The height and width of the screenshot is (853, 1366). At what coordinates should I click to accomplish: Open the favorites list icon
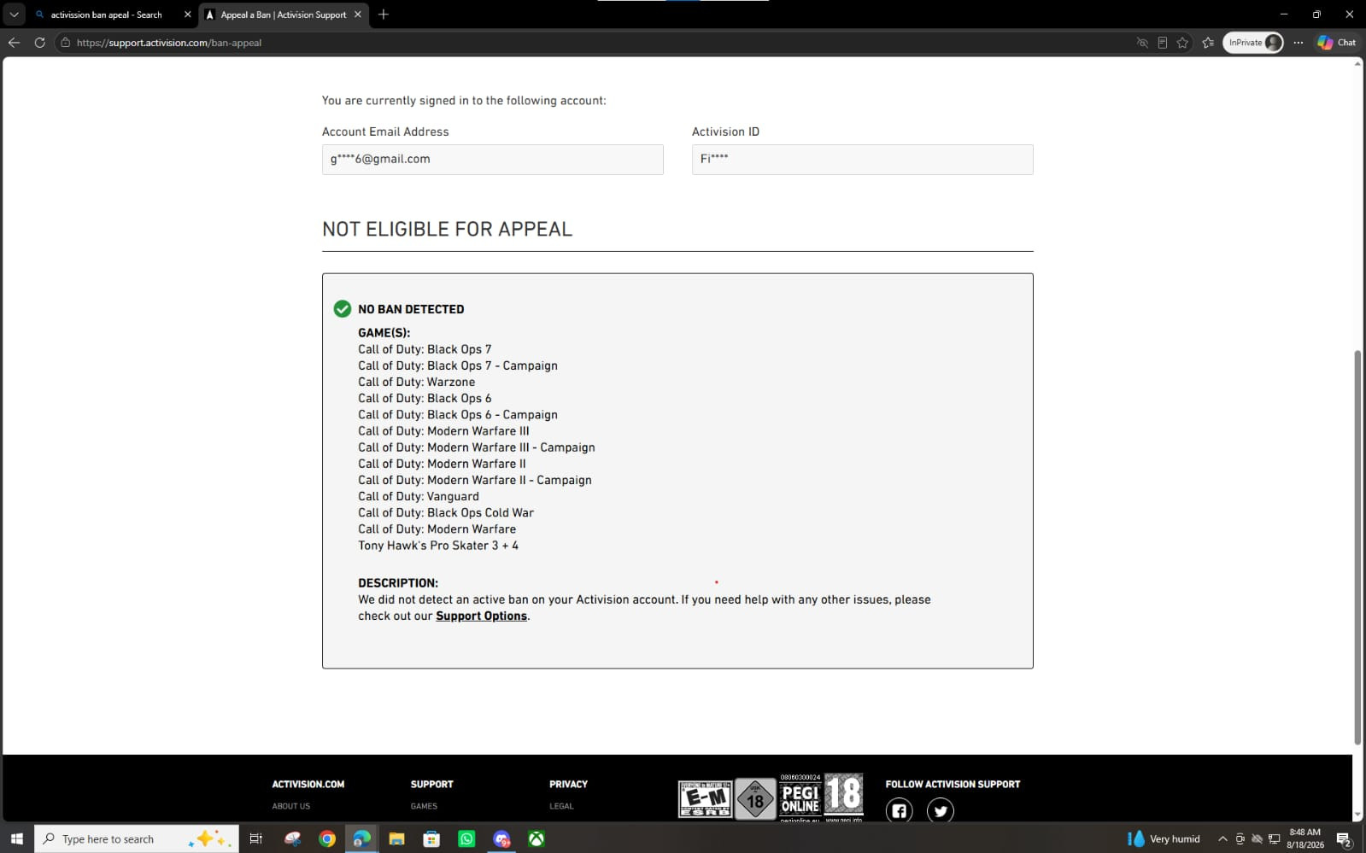[1208, 43]
